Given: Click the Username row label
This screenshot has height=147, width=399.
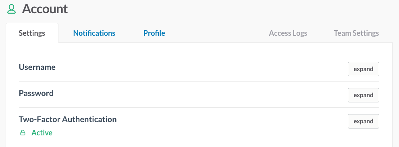Looking at the screenshot, I should [x=37, y=67].
